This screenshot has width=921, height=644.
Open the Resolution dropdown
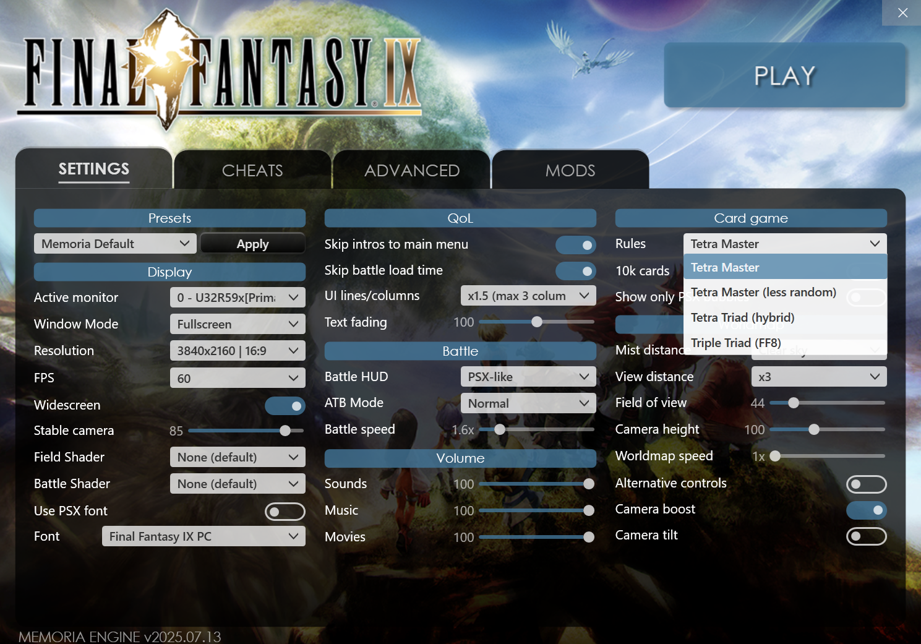click(238, 351)
